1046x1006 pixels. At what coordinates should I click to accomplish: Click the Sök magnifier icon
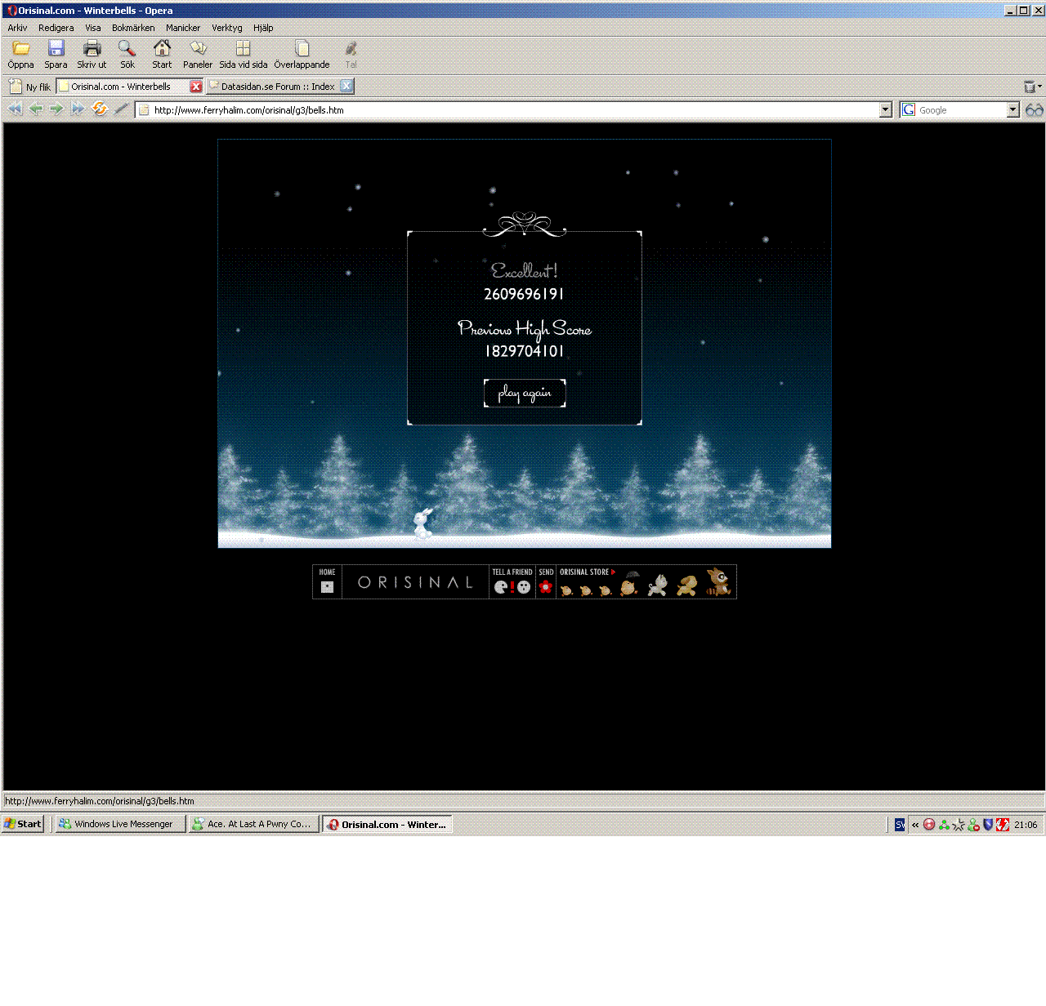(x=127, y=48)
